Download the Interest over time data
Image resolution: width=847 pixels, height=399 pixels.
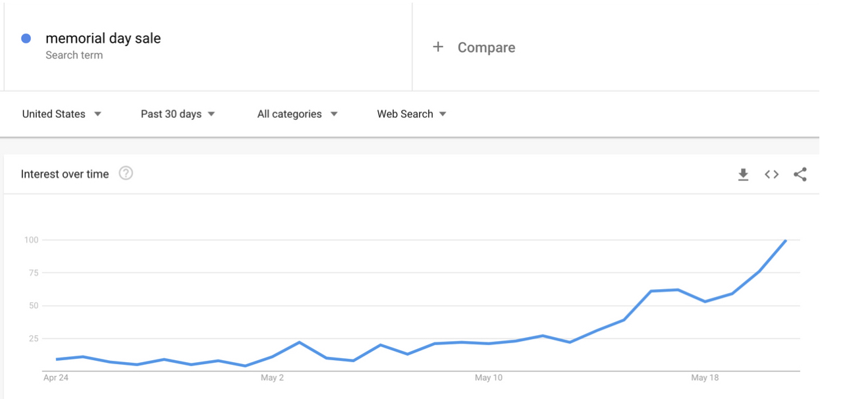click(743, 174)
